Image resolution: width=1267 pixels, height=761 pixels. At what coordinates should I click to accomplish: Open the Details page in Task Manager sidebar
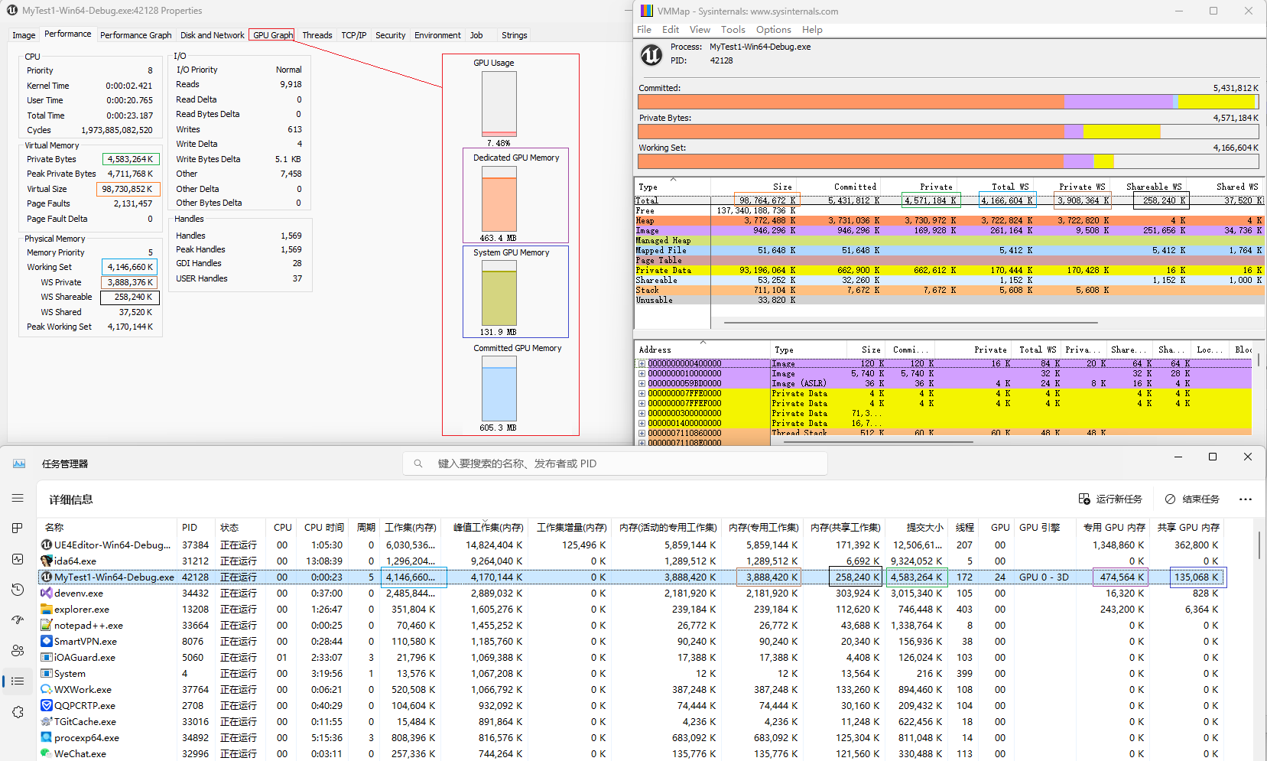point(18,681)
